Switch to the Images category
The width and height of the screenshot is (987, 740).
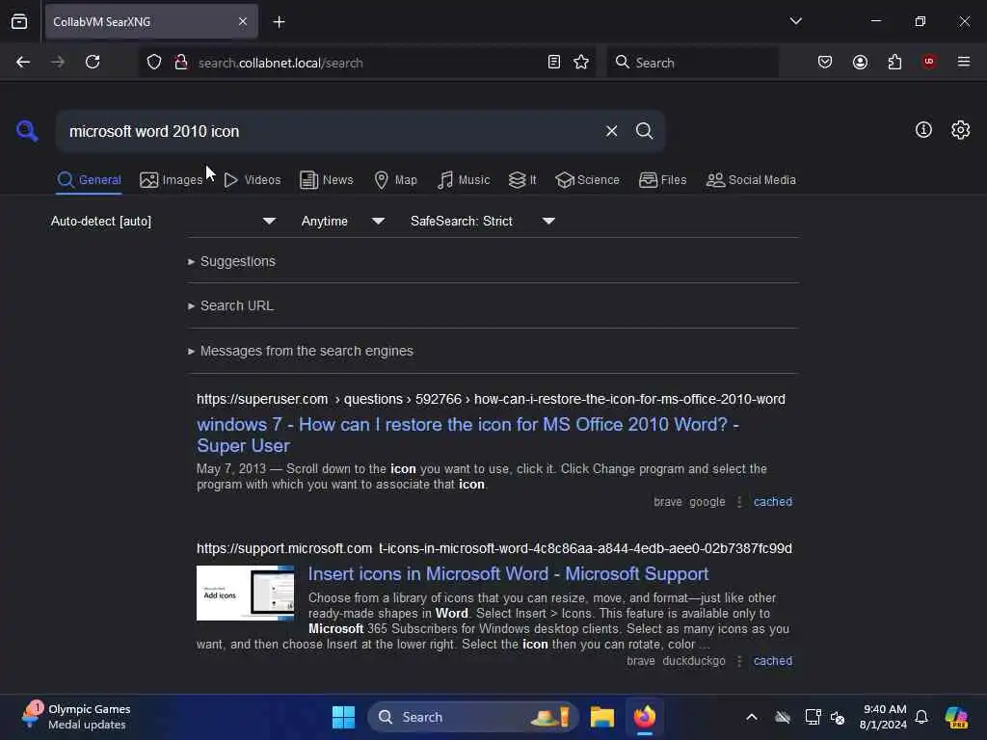(172, 180)
